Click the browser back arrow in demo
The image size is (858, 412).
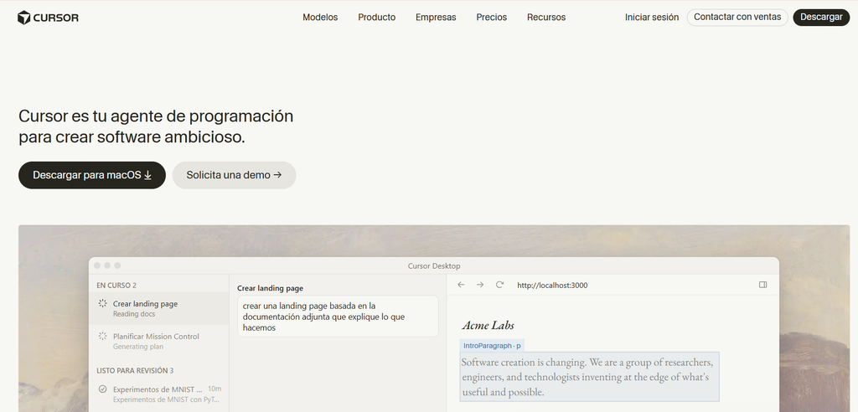[x=461, y=285]
